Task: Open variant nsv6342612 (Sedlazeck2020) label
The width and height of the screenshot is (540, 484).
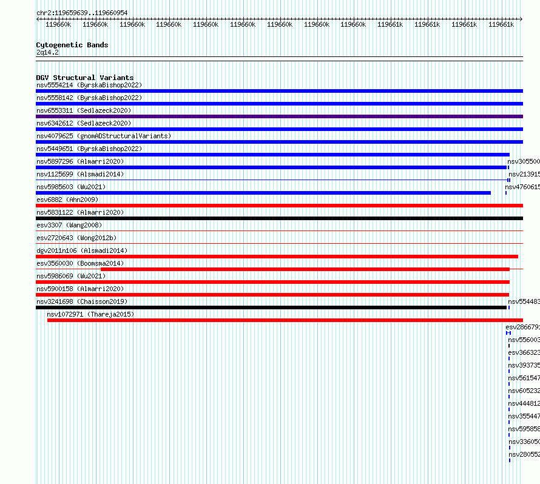Action: click(84, 123)
